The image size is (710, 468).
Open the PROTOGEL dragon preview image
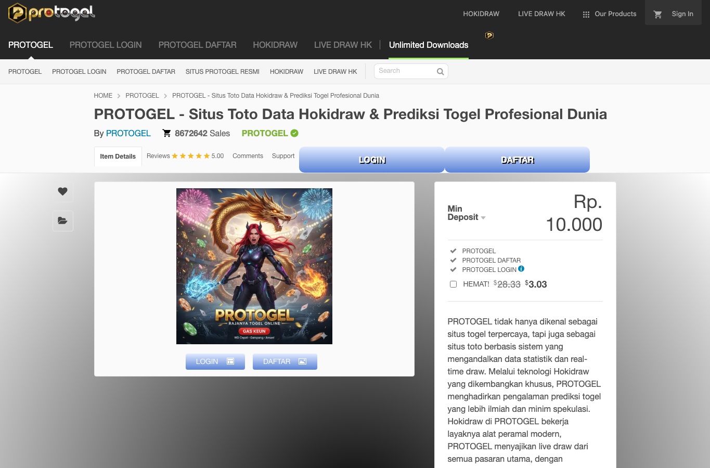tap(254, 266)
